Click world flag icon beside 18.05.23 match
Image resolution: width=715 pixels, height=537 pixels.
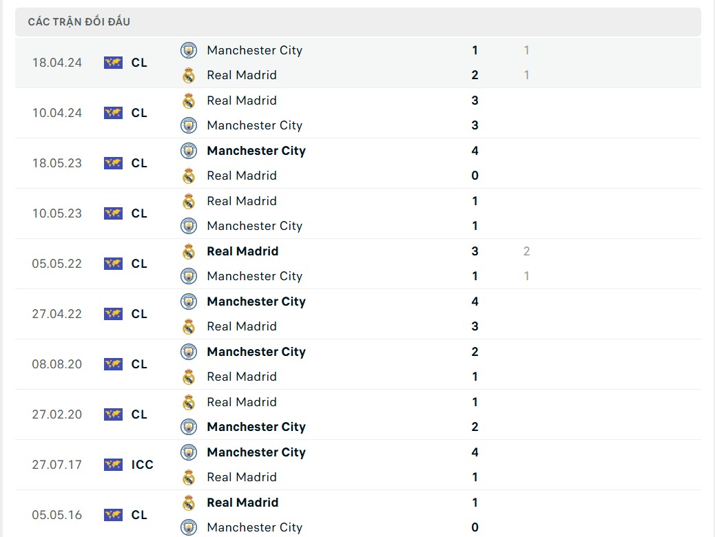(113, 163)
